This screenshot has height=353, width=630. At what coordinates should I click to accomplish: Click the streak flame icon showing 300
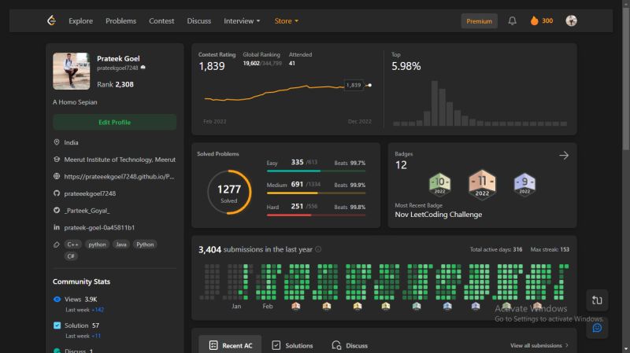534,21
